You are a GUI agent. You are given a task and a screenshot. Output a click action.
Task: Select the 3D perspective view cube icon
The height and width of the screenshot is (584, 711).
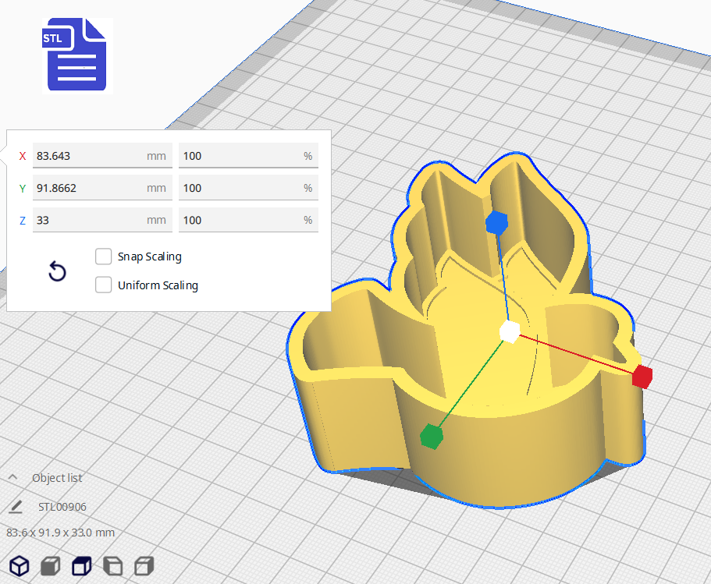(x=20, y=565)
